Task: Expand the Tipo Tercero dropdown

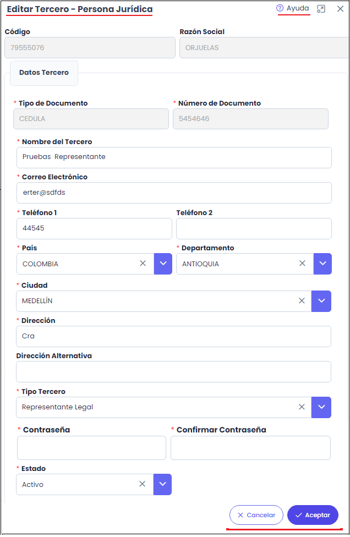Action: point(321,407)
